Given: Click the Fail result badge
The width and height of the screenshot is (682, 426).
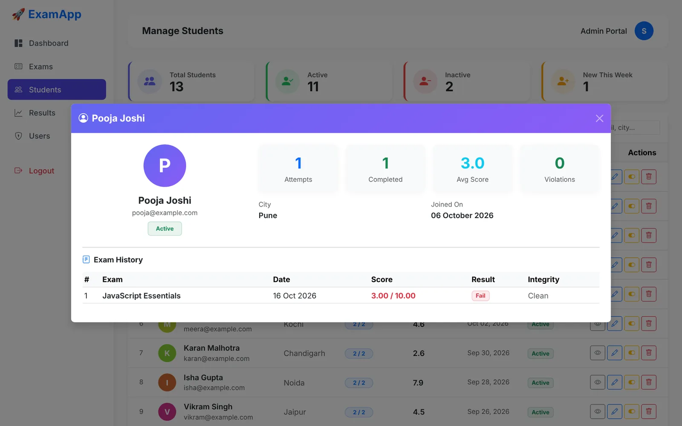Looking at the screenshot, I should 480,296.
